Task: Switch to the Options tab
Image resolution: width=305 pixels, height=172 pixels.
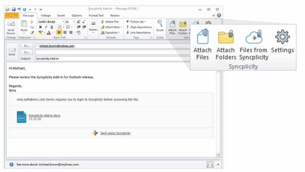Action: coord(77,16)
